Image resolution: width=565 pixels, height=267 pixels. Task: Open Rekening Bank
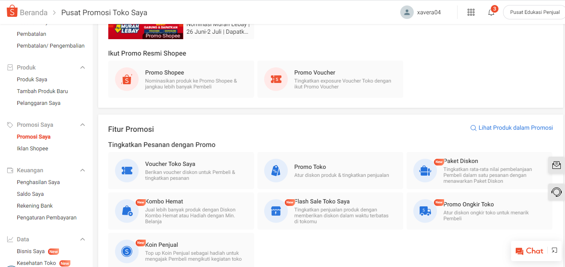click(35, 206)
